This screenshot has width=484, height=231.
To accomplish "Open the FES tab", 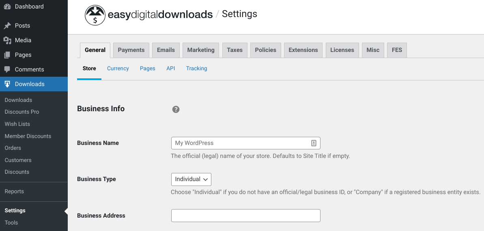I will [397, 50].
